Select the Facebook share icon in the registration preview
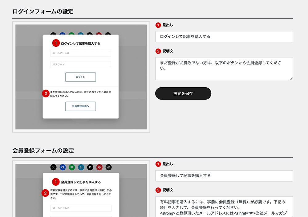The image size is (308, 217). point(63,167)
